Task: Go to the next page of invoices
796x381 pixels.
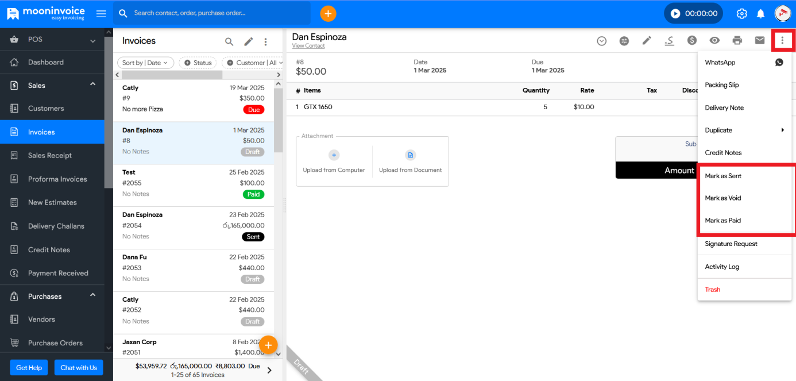Action: (x=269, y=371)
